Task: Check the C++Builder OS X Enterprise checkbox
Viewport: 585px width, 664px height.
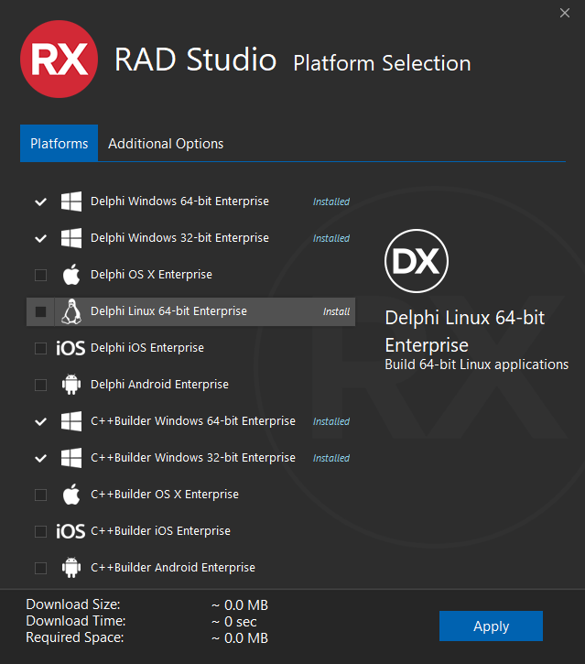Action: (40, 495)
